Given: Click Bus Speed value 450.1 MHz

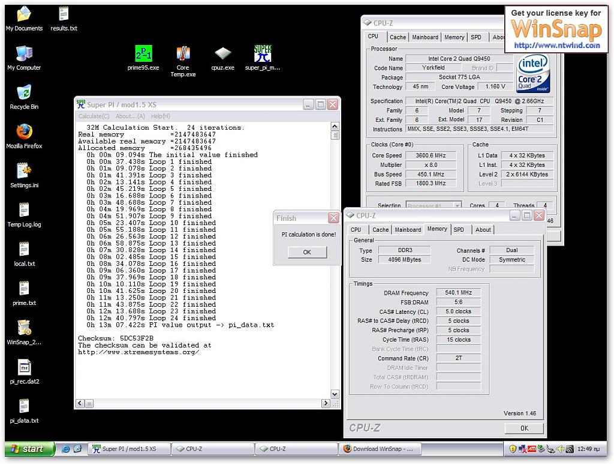Looking at the screenshot, I should (x=431, y=175).
